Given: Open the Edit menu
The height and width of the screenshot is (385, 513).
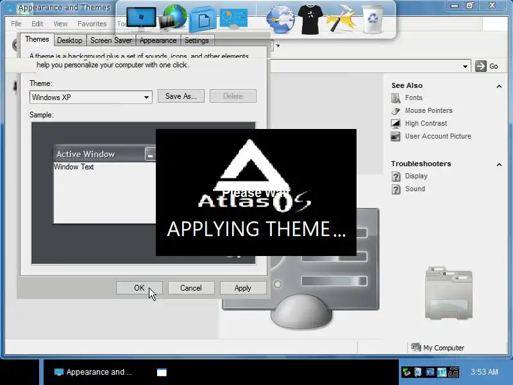Looking at the screenshot, I should click(x=37, y=24).
